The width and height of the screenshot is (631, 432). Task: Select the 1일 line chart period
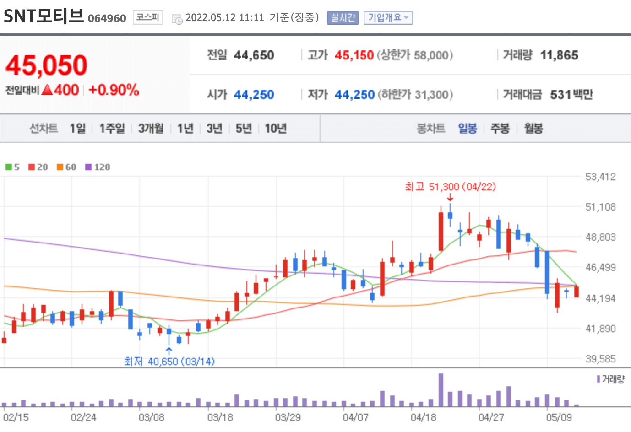(77, 129)
